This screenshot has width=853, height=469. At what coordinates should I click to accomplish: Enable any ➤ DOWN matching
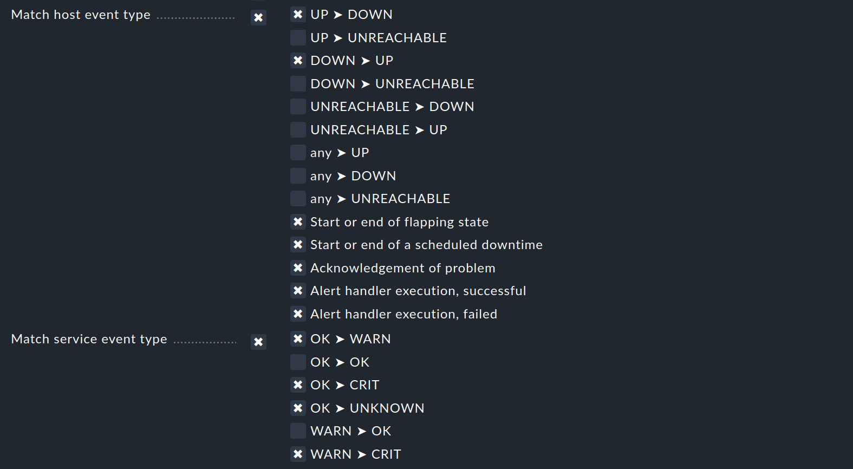pyautogui.click(x=298, y=175)
